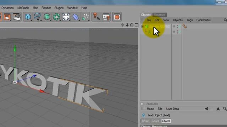Open the Tags menu
227x127 pixels.
pos(189,20)
